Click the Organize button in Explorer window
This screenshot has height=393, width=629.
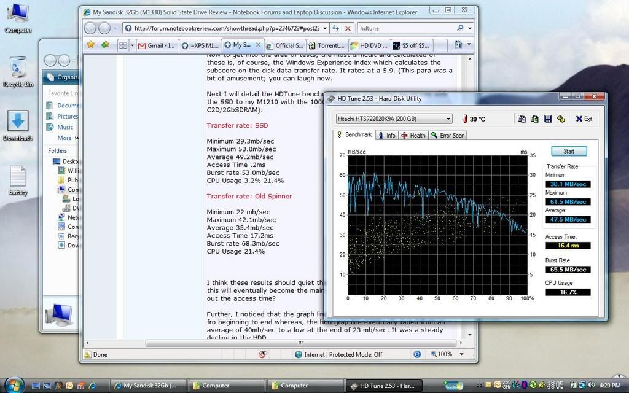[62, 77]
